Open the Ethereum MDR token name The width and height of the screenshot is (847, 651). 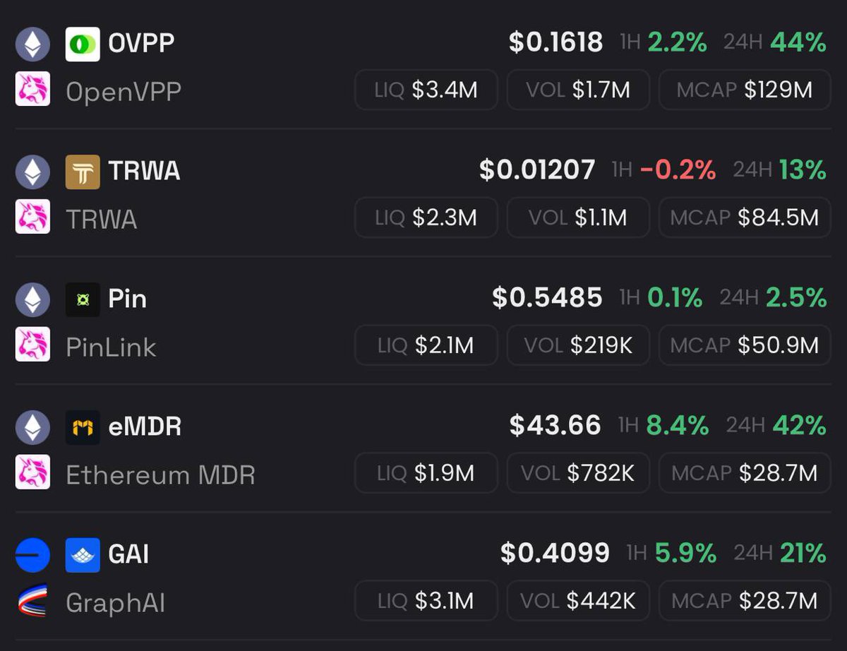160,475
